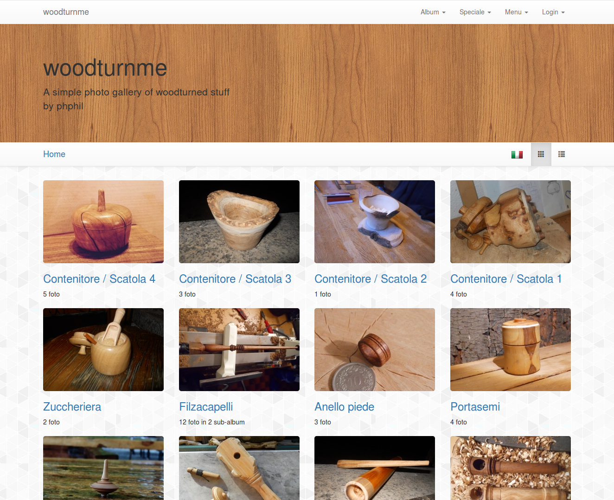Switch to list view icon
Viewport: 614px width, 500px height.
tap(562, 154)
